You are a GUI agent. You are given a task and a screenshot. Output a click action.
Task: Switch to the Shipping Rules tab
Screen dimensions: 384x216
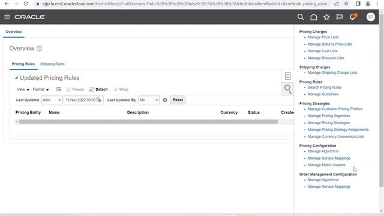pyautogui.click(x=52, y=64)
